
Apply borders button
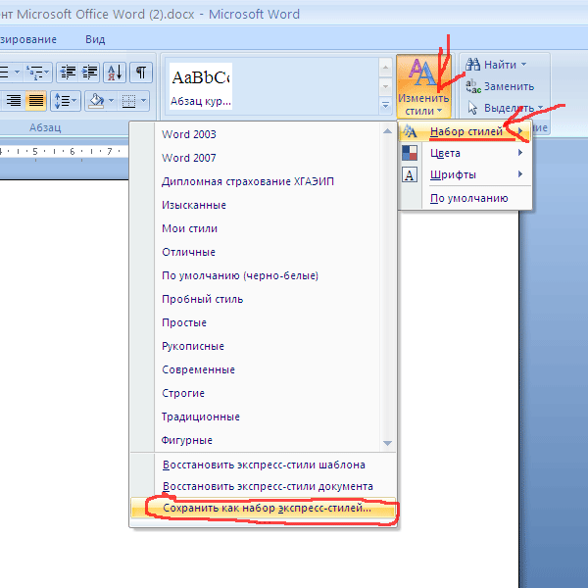[x=128, y=101]
